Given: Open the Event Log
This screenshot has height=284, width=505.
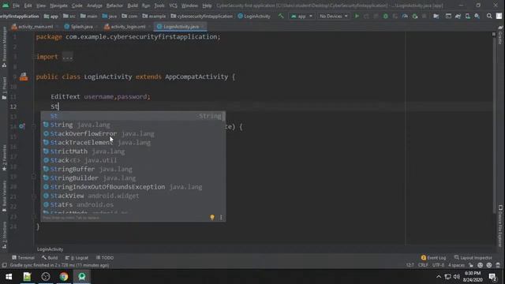Looking at the screenshot, I should [433, 258].
